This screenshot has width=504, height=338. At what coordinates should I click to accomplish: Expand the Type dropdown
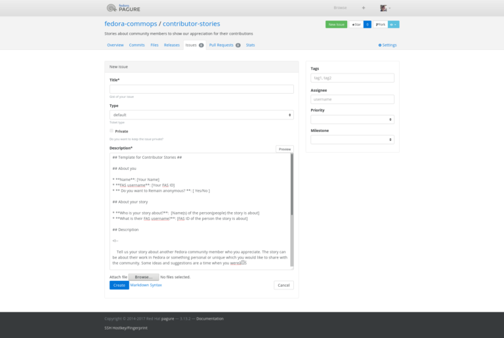(x=201, y=115)
